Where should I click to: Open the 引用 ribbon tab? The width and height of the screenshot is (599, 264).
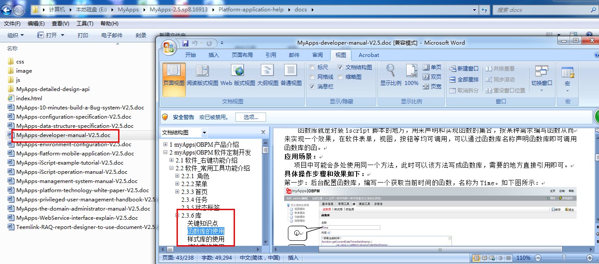pos(271,55)
